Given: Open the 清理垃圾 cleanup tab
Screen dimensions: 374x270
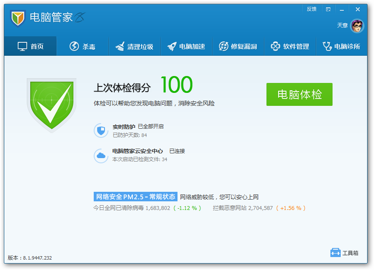Looking at the screenshot, I should pyautogui.click(x=134, y=46).
